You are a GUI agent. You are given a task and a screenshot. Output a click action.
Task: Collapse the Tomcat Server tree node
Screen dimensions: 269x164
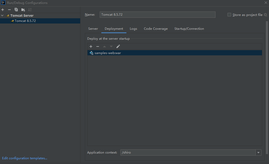(2, 16)
